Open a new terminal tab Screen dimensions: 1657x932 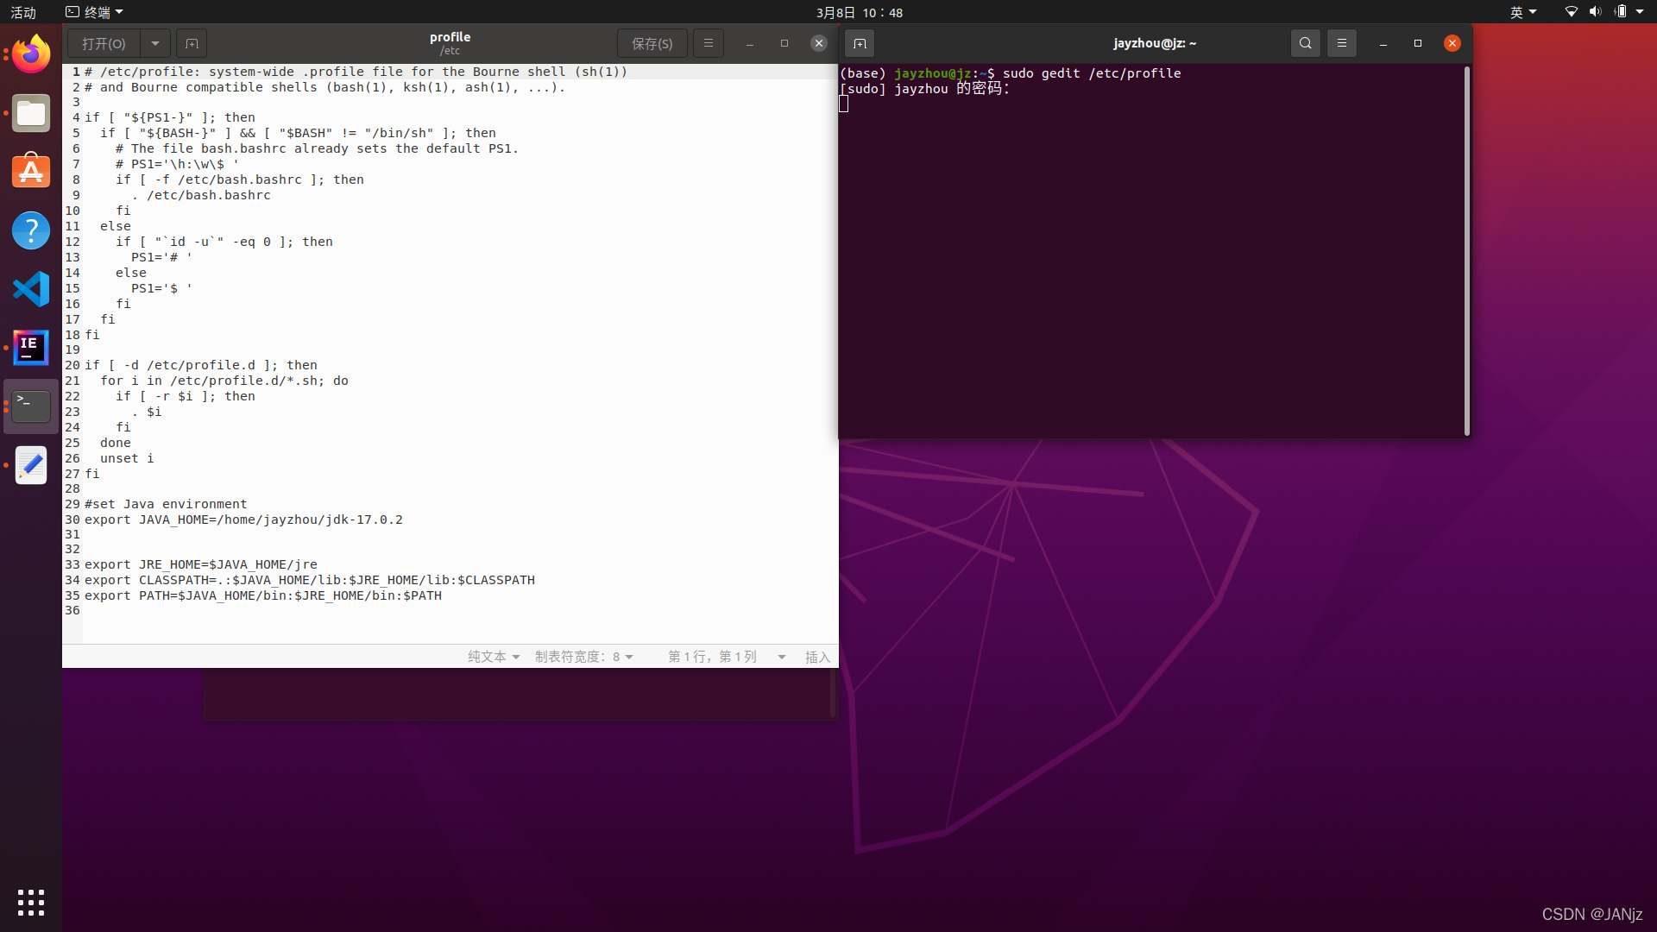click(x=860, y=43)
